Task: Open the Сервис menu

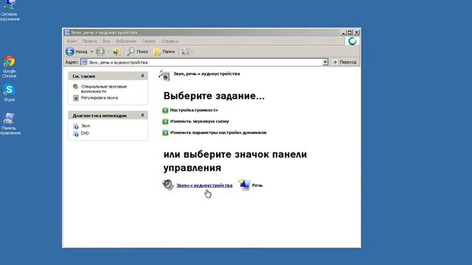Action: point(149,41)
